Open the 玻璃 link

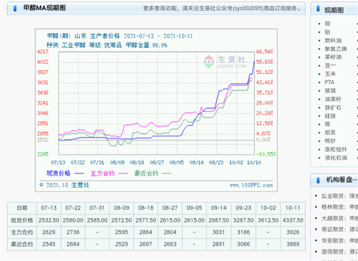tap(330, 90)
